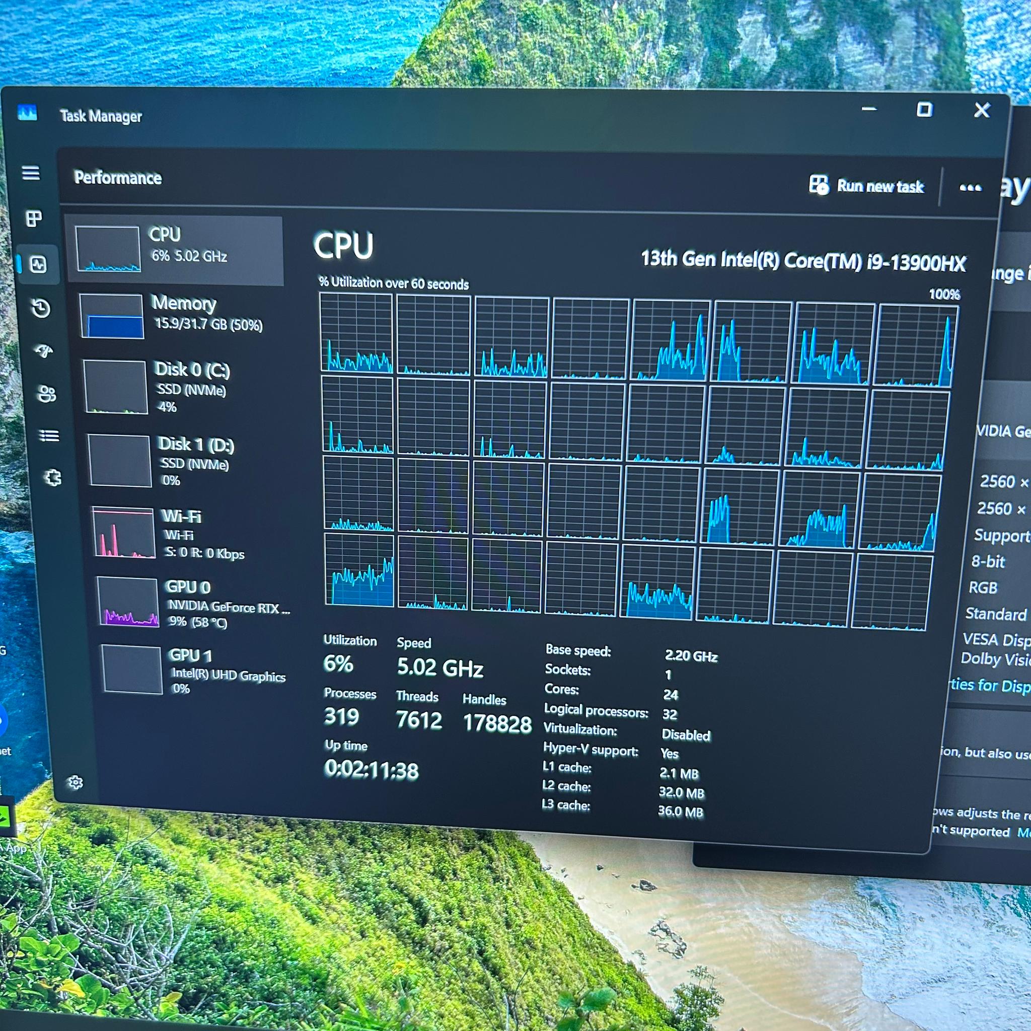This screenshot has height=1031, width=1031.
Task: Open the three-dot more options menu
Action: pos(970,188)
